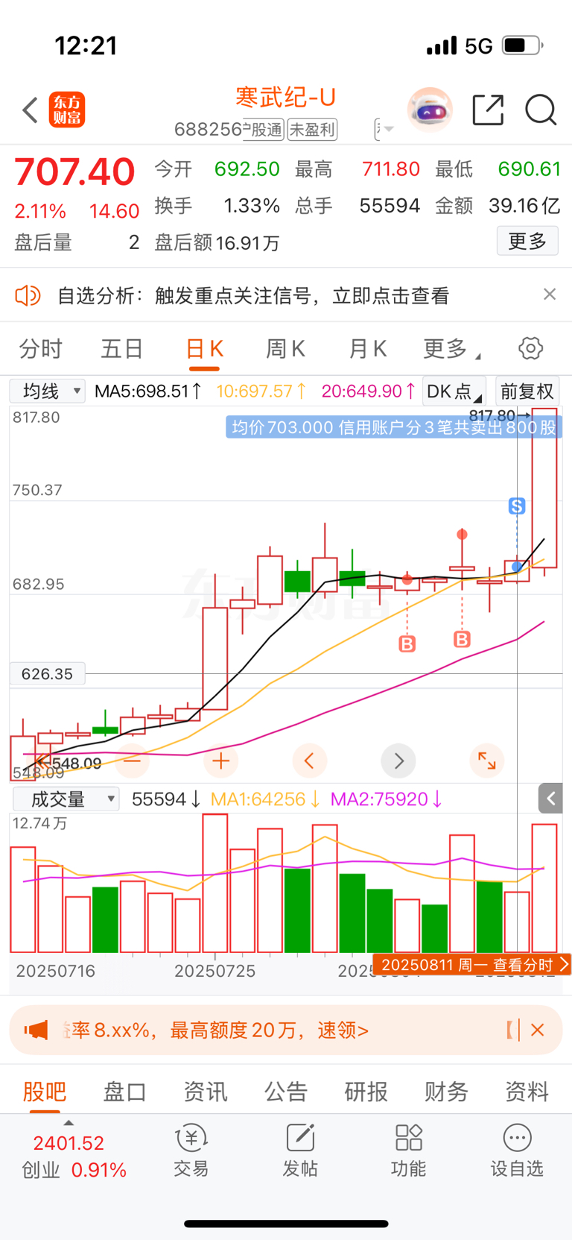Select the 研报 tab
This screenshot has height=1240, width=572.
(366, 1091)
